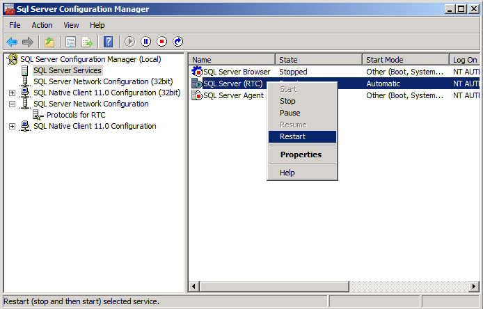Choose Pause in the context menu

(302, 113)
